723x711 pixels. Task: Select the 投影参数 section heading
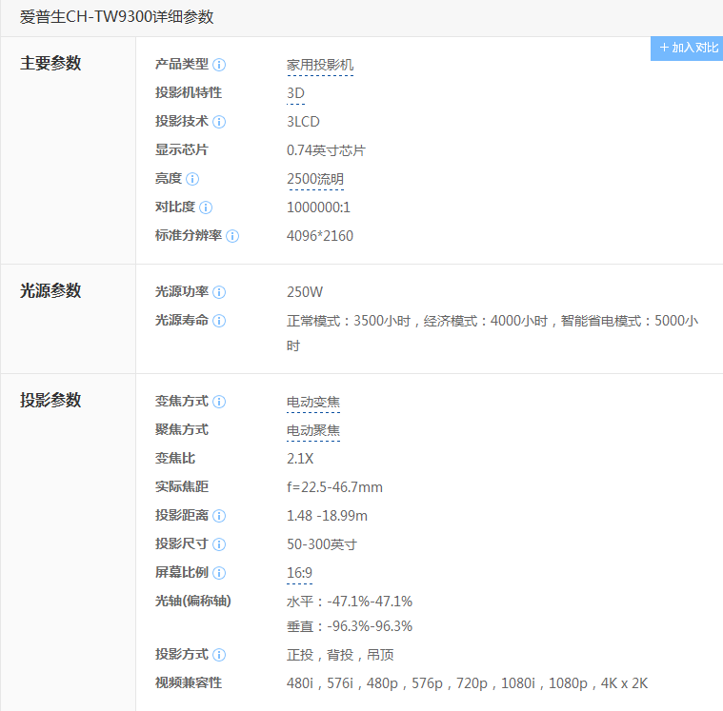coord(50,400)
